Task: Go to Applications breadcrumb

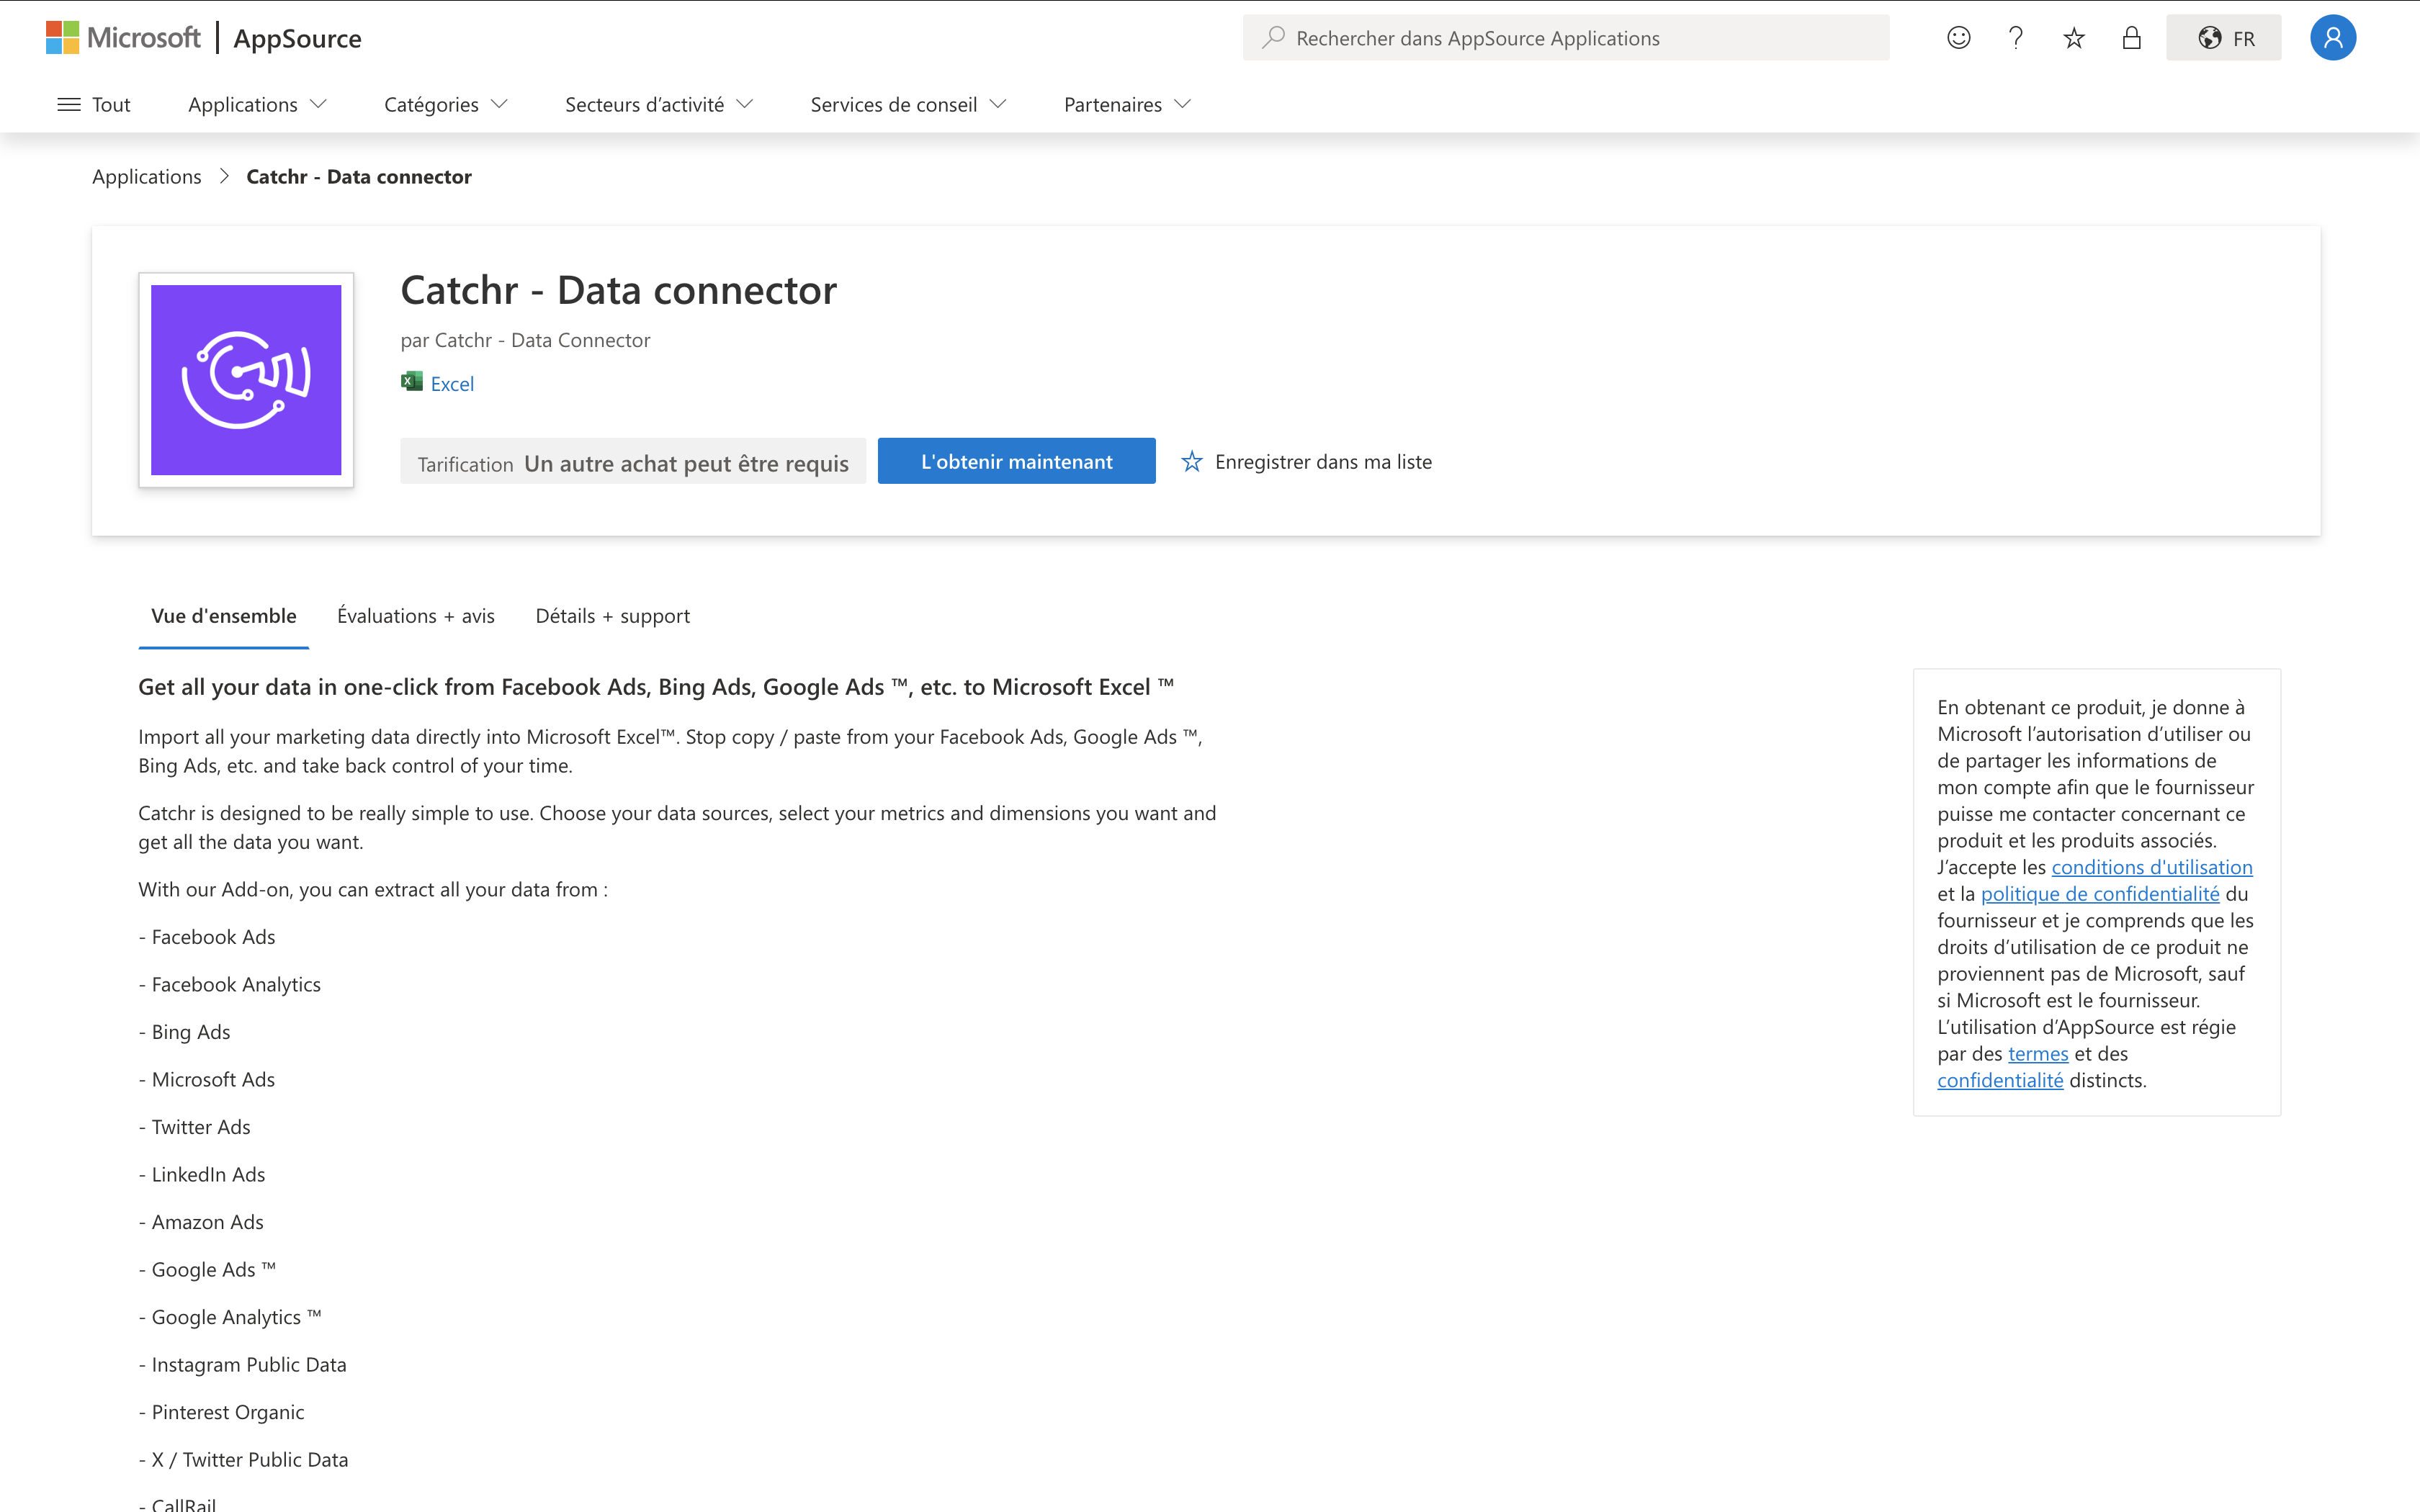Action: coord(147,177)
